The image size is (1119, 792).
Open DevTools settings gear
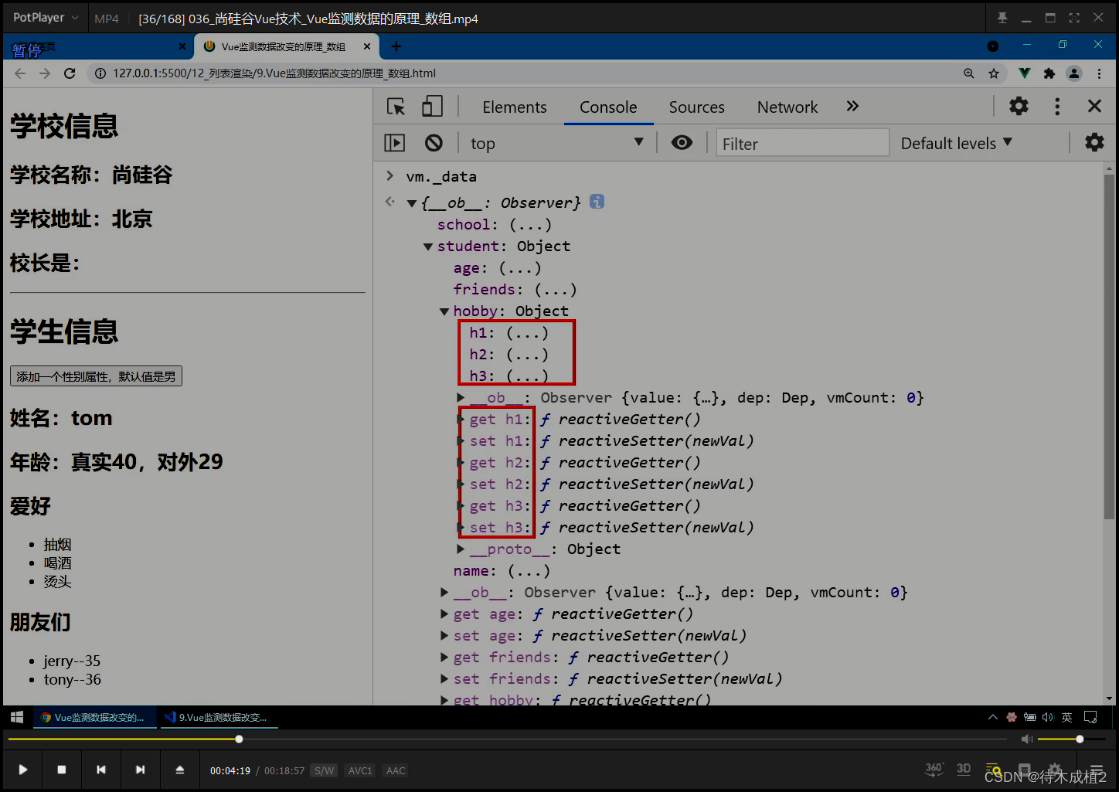pos(1019,106)
